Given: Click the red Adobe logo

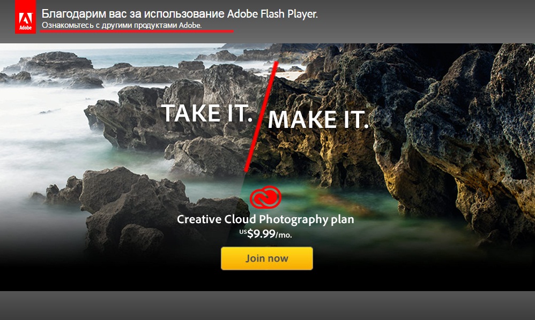Looking at the screenshot, I should tap(25, 17).
